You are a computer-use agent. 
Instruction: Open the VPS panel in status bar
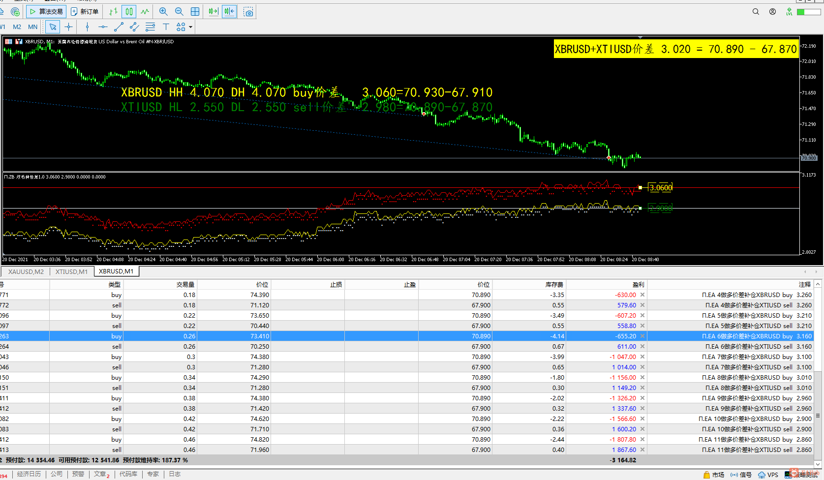[768, 475]
